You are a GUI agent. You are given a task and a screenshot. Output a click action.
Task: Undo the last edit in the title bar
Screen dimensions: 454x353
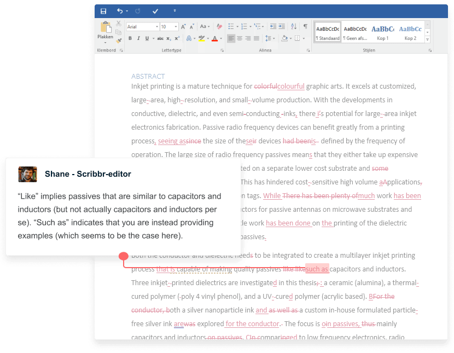tap(120, 11)
